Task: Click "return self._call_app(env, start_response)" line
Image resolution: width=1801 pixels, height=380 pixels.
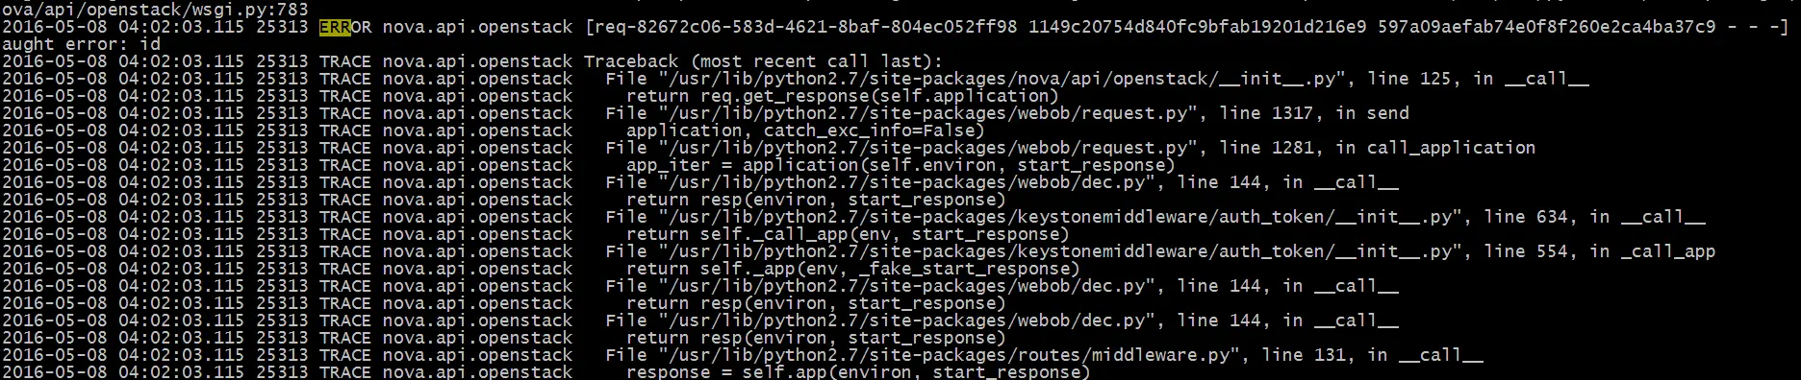Action: pos(848,234)
